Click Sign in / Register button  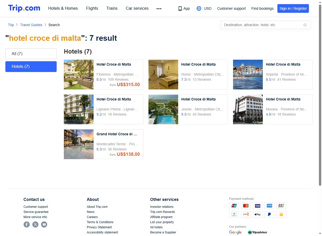click(x=293, y=8)
